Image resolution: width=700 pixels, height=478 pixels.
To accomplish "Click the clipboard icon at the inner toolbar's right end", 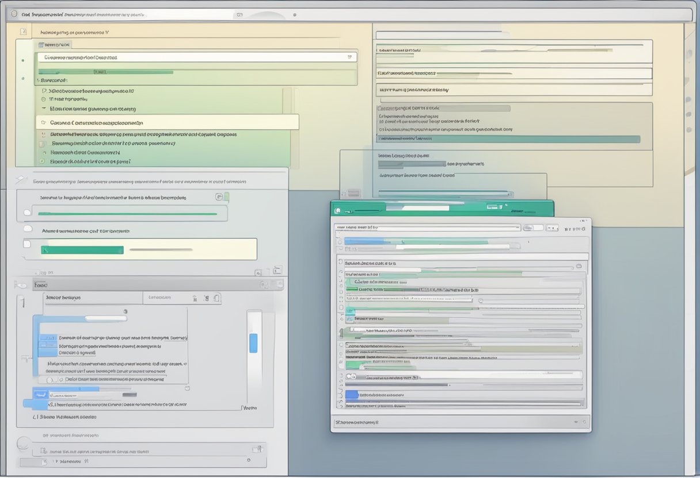I will pos(216,298).
